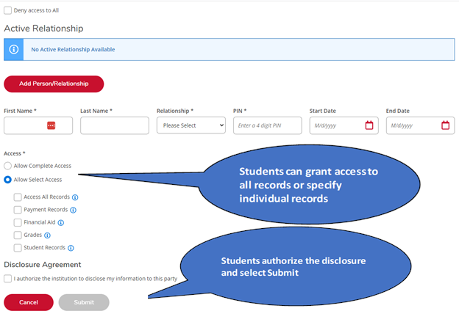Screen dimensions: 459x322
Task: Click the No Active Relationship Available message text
Action: point(73,49)
